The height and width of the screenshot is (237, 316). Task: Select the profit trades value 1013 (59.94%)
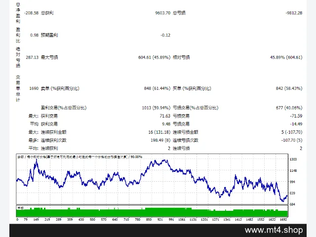tap(156, 108)
